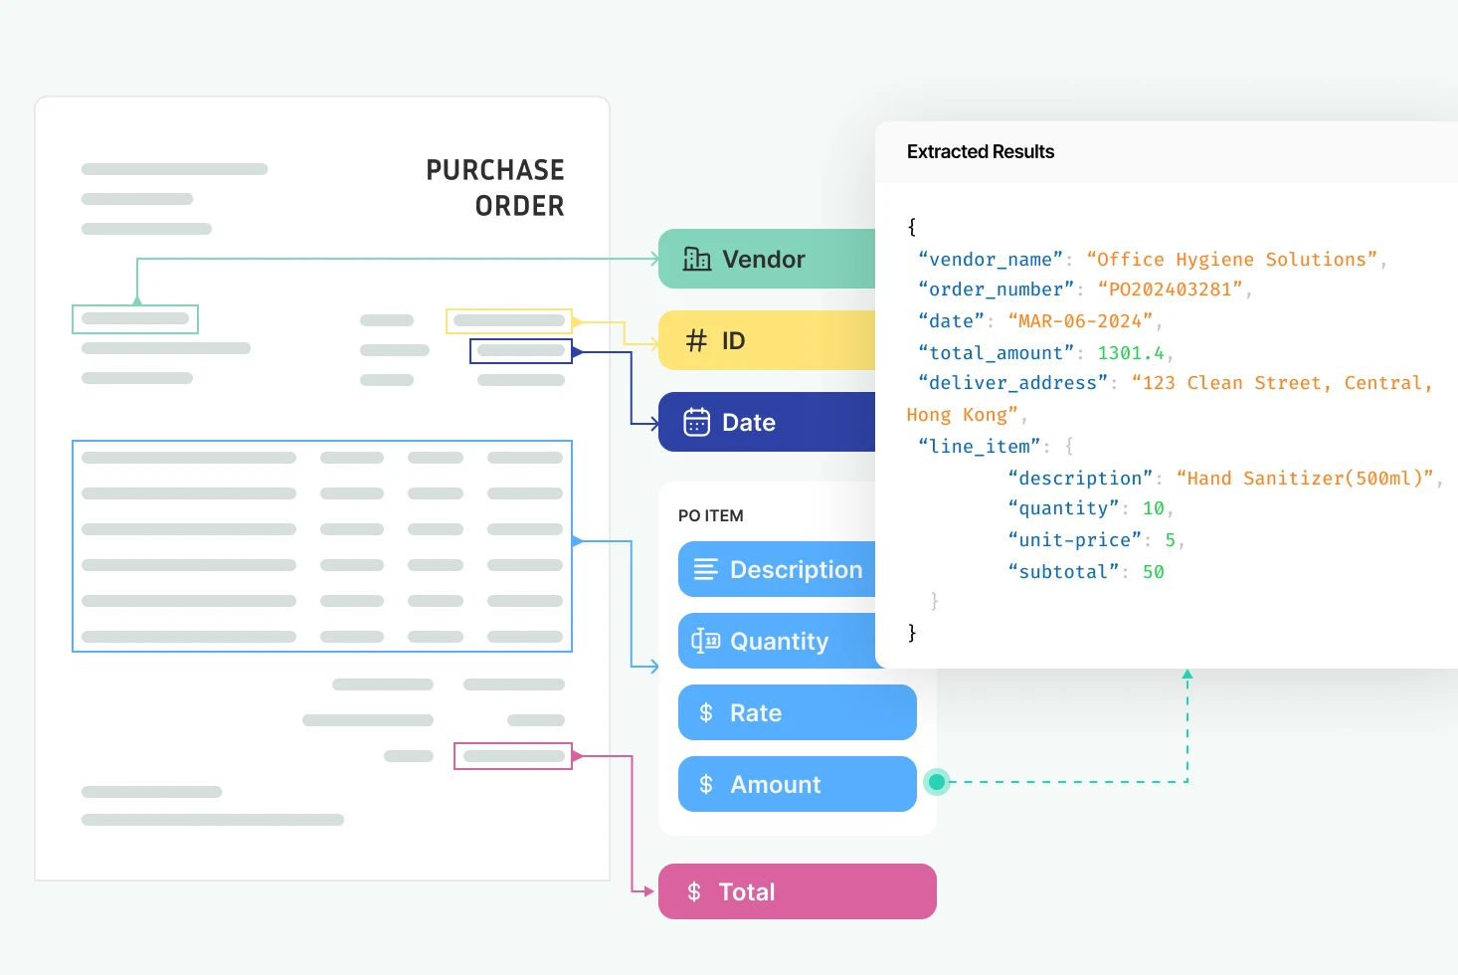Click the numeric field icon beside Quantity
Image resolution: width=1458 pixels, height=975 pixels.
click(705, 642)
